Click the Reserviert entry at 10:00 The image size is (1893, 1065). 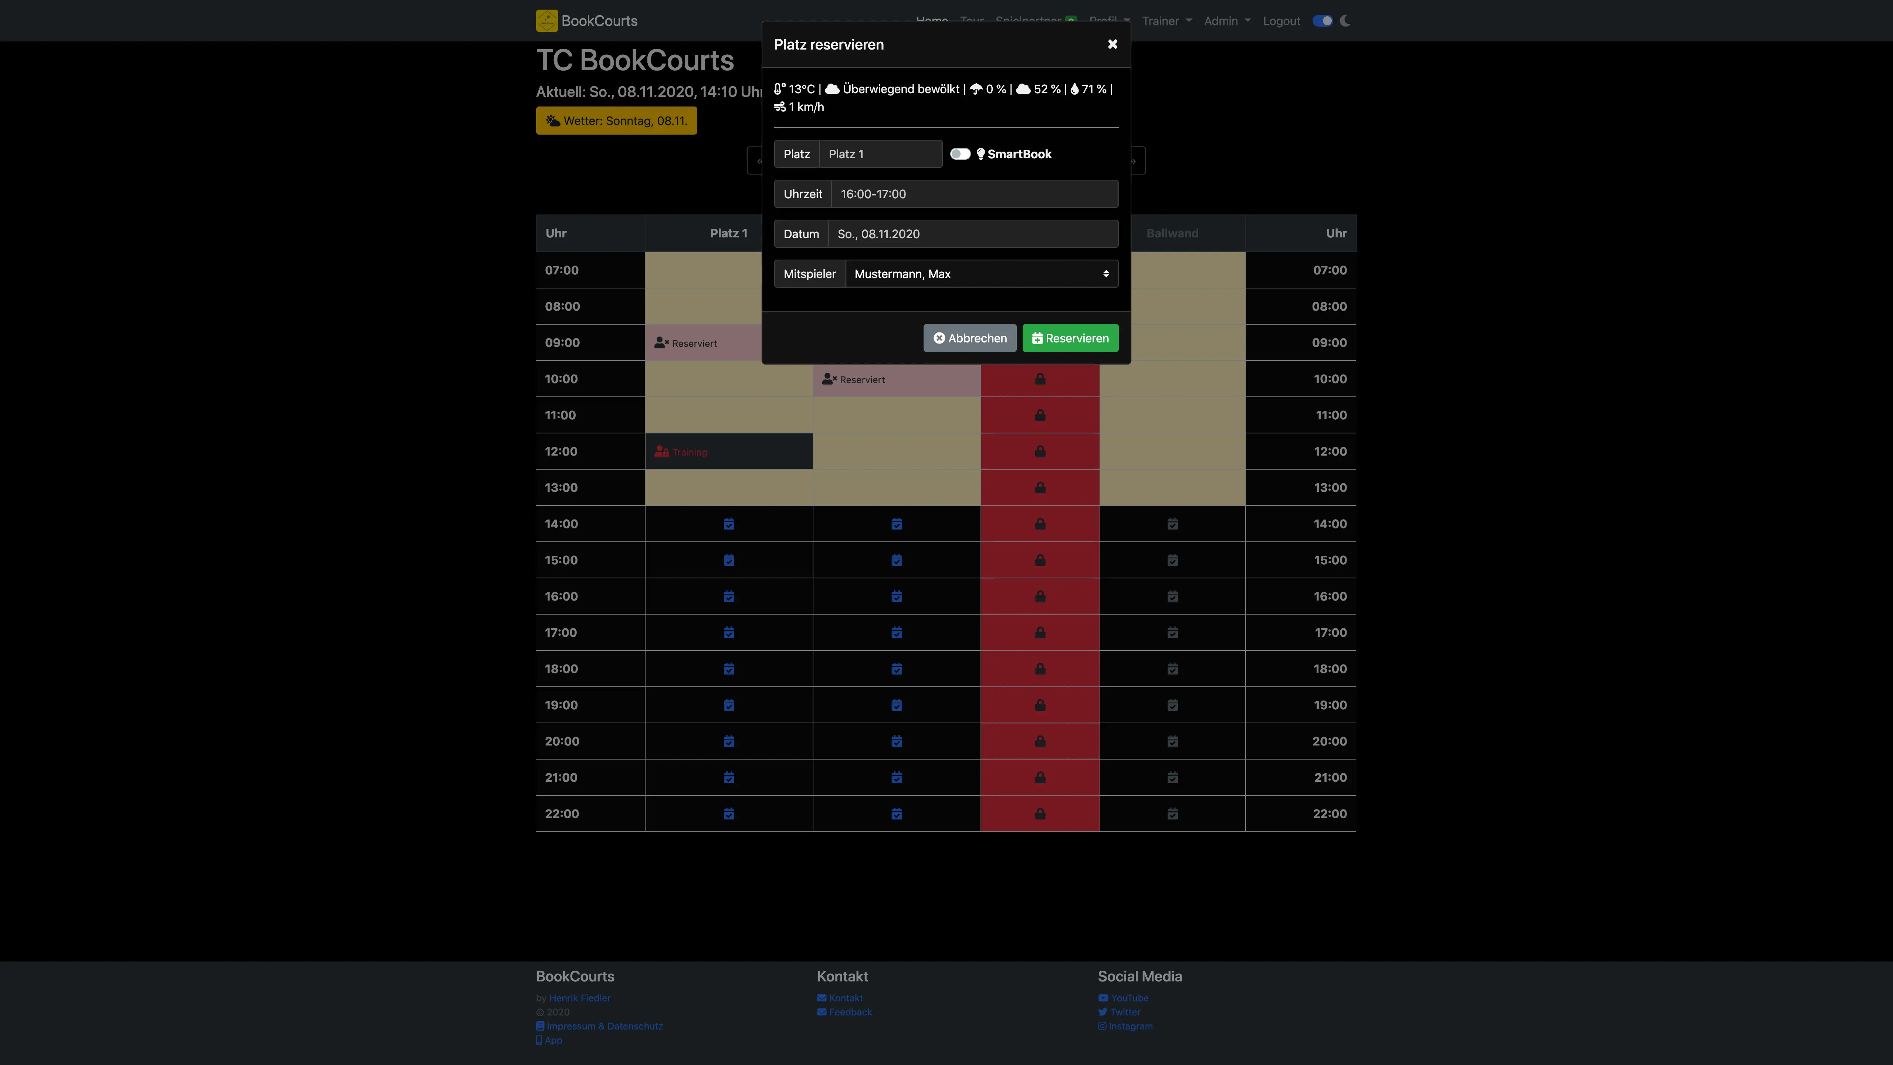click(x=853, y=379)
